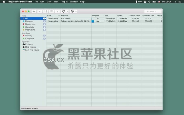Select the Fedora-Live-Workstation download row
184x115 pixels.
[104, 21]
